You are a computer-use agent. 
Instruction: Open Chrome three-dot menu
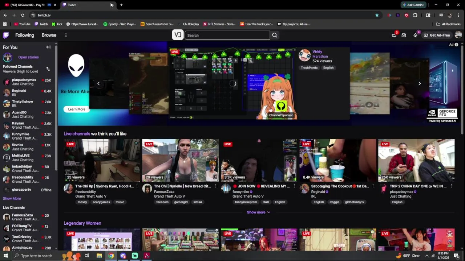(459, 15)
